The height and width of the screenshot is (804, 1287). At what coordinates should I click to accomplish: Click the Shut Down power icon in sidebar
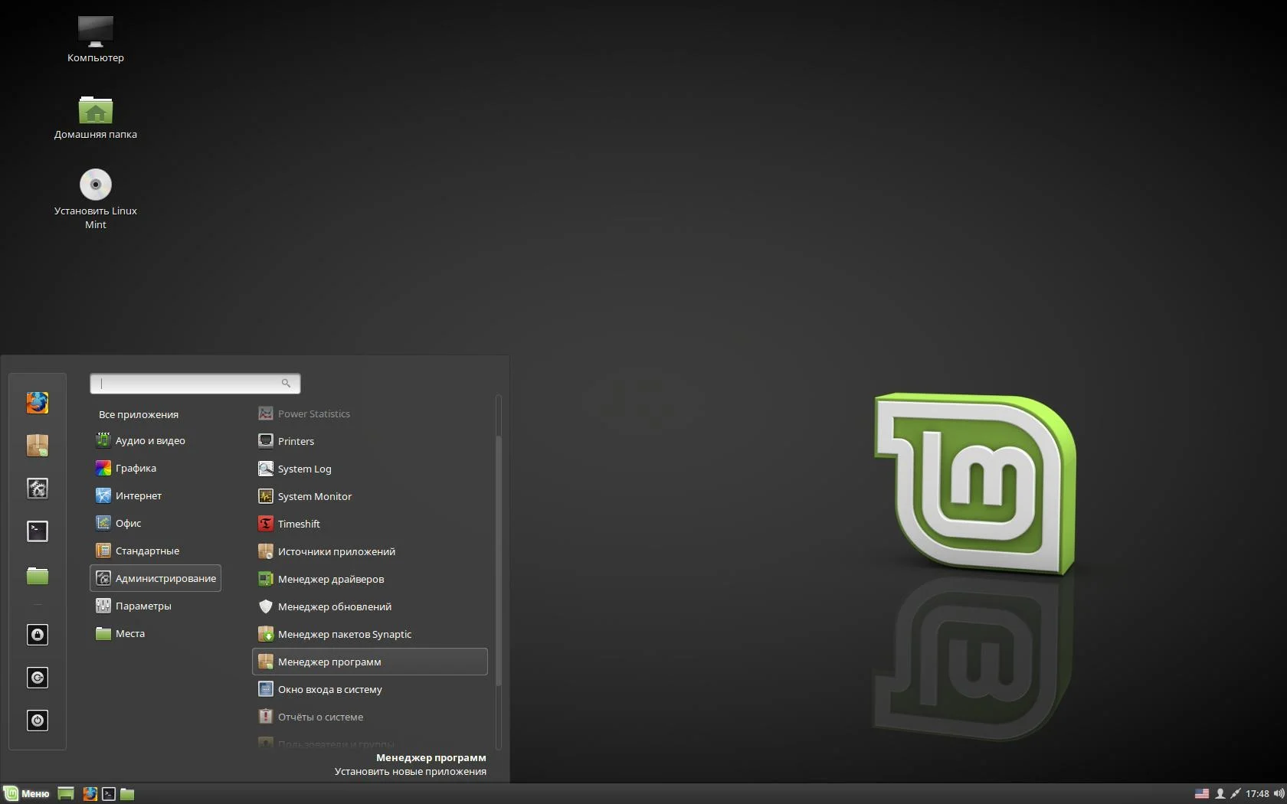38,721
